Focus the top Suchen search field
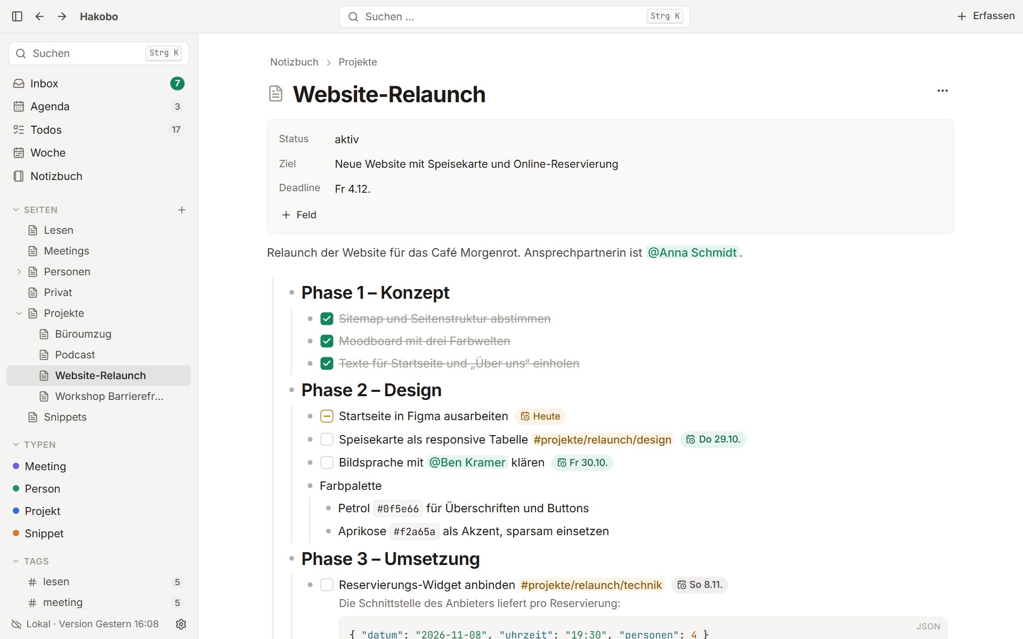This screenshot has width=1023, height=639. pyautogui.click(x=514, y=17)
